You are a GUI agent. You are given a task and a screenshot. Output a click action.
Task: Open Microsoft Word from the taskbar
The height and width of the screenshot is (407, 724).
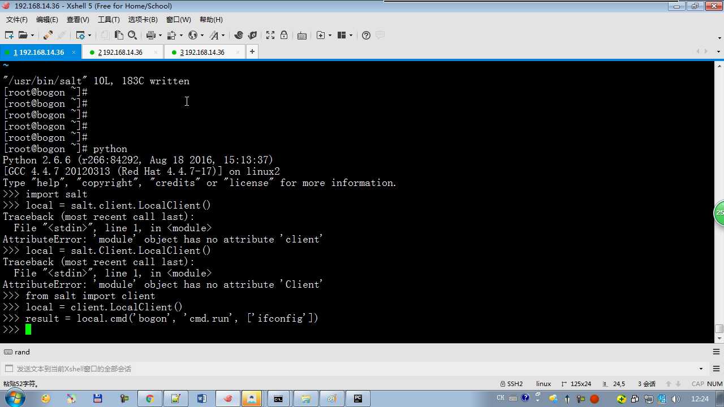point(202,399)
